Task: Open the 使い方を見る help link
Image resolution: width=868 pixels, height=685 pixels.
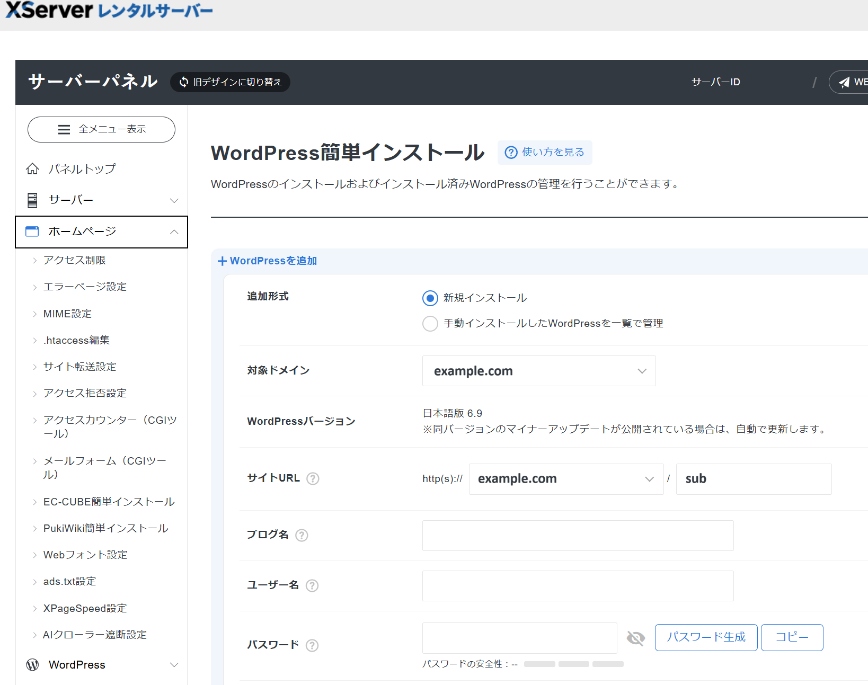Action: pyautogui.click(x=545, y=152)
